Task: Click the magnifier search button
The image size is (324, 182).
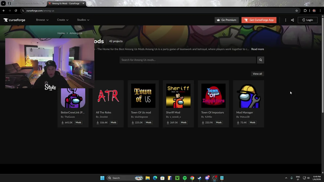Action: pos(260,60)
